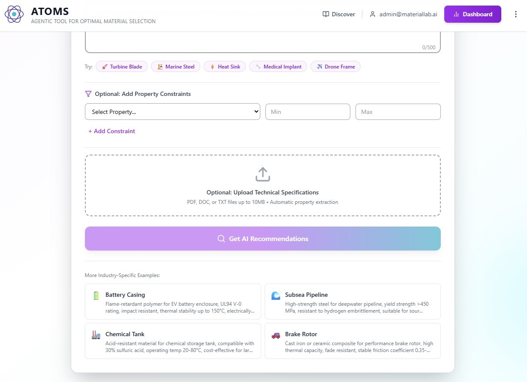This screenshot has height=382, width=527.
Task: Pick the Medical Implant example chip
Action: tap(278, 66)
